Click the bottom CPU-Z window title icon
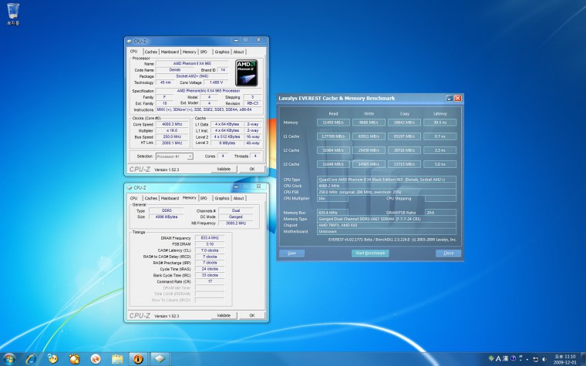 coord(130,187)
